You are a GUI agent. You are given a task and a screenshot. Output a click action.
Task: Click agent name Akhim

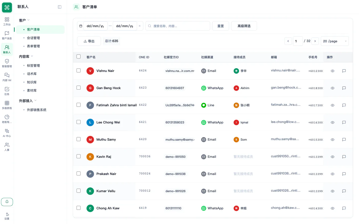click(245, 88)
